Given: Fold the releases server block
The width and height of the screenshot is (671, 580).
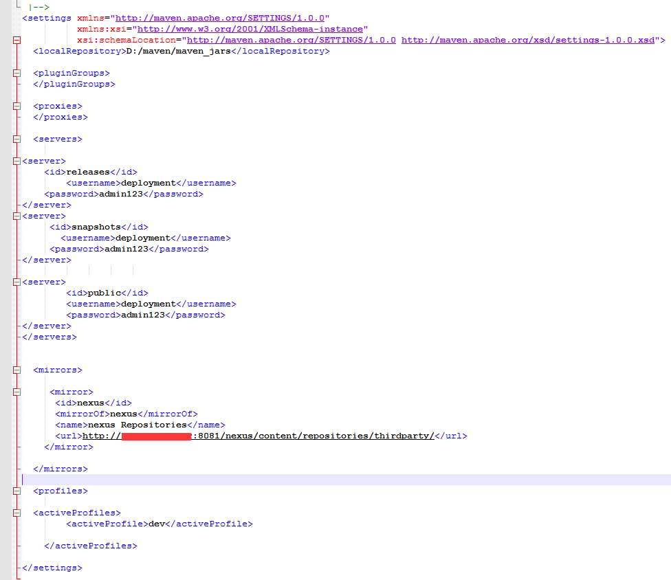Looking at the screenshot, I should 16,161.
